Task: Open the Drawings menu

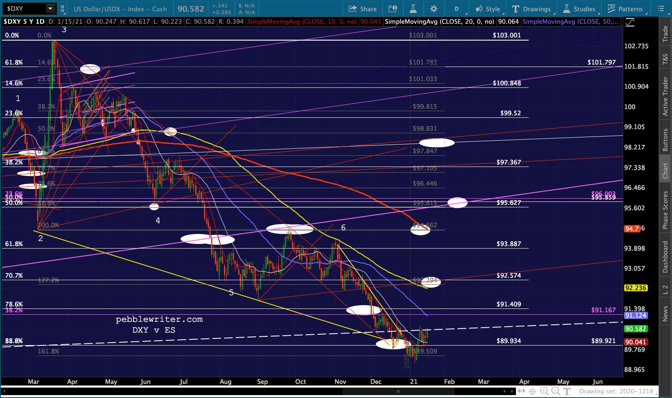Action: 532,9
